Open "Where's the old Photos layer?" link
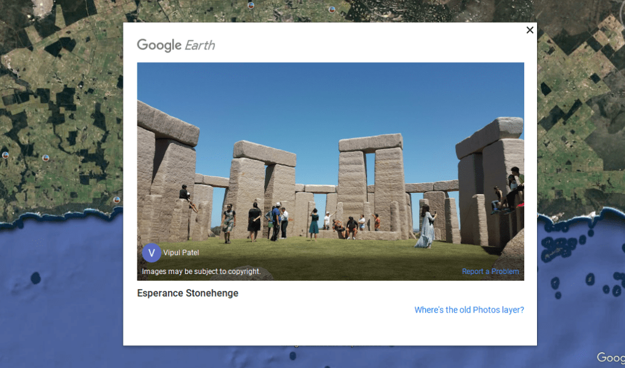 [x=469, y=310]
